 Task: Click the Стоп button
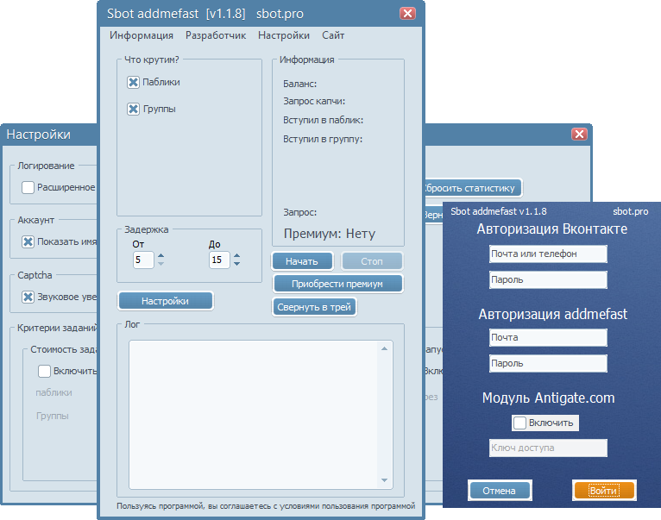(371, 261)
